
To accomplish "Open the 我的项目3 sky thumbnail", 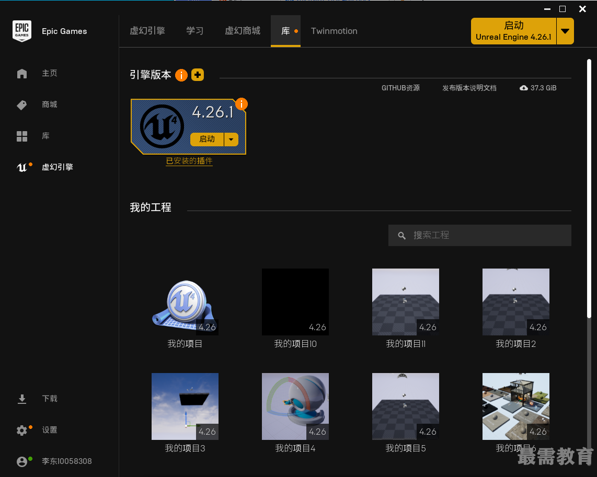I will [185, 406].
